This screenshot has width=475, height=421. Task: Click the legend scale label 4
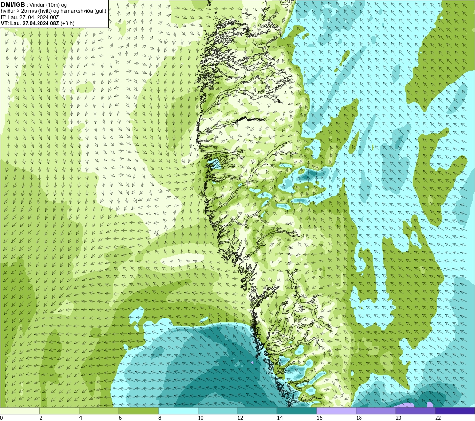point(81,418)
